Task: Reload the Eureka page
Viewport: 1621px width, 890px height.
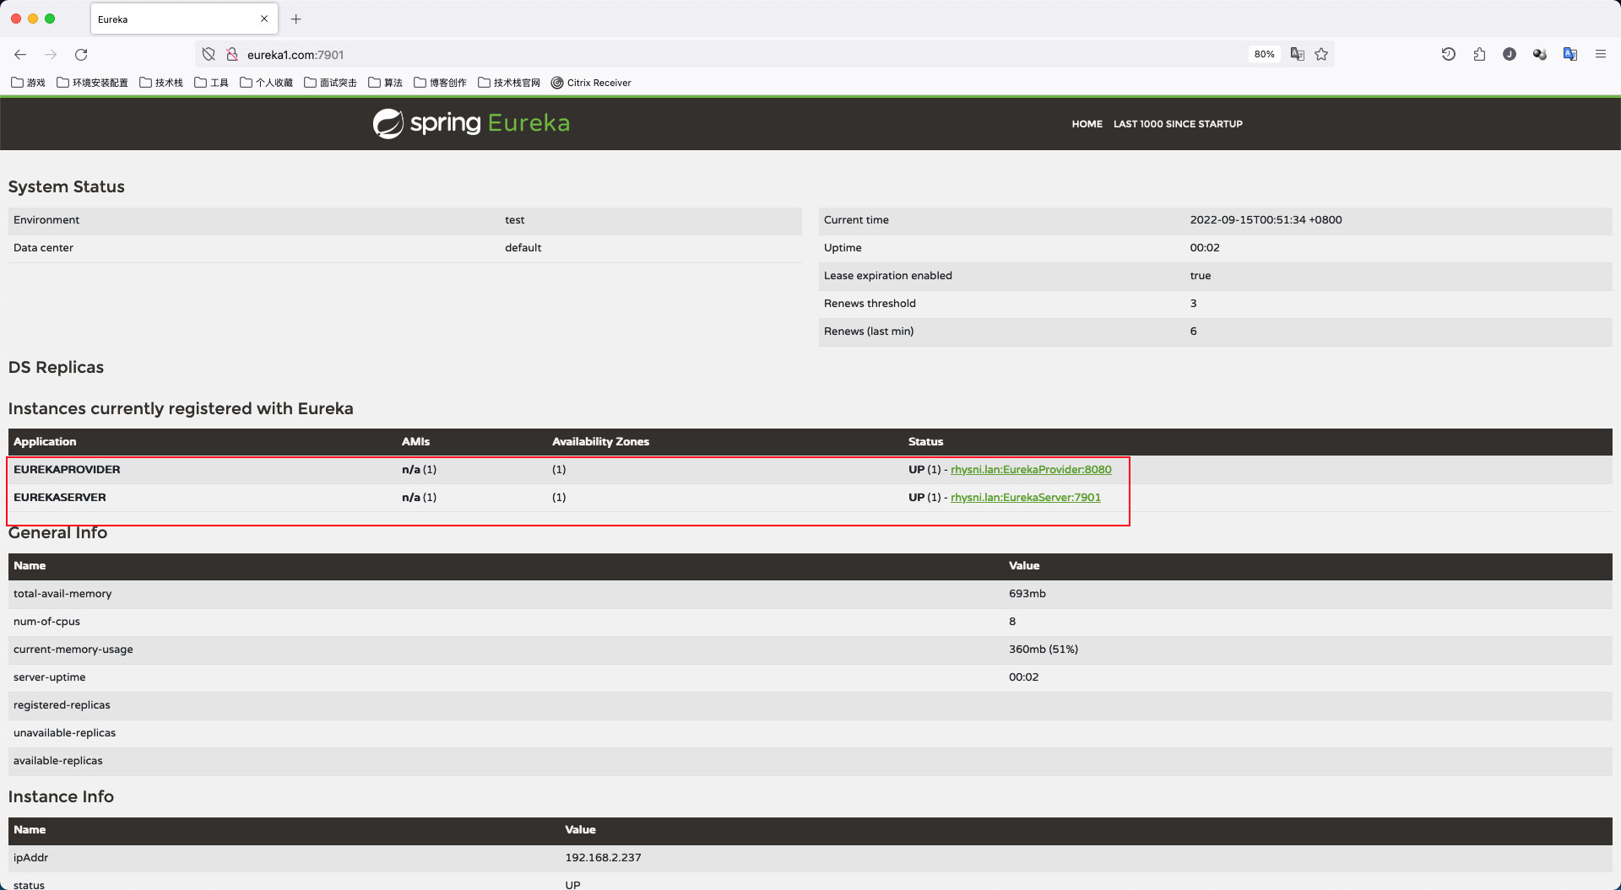Action: (81, 54)
